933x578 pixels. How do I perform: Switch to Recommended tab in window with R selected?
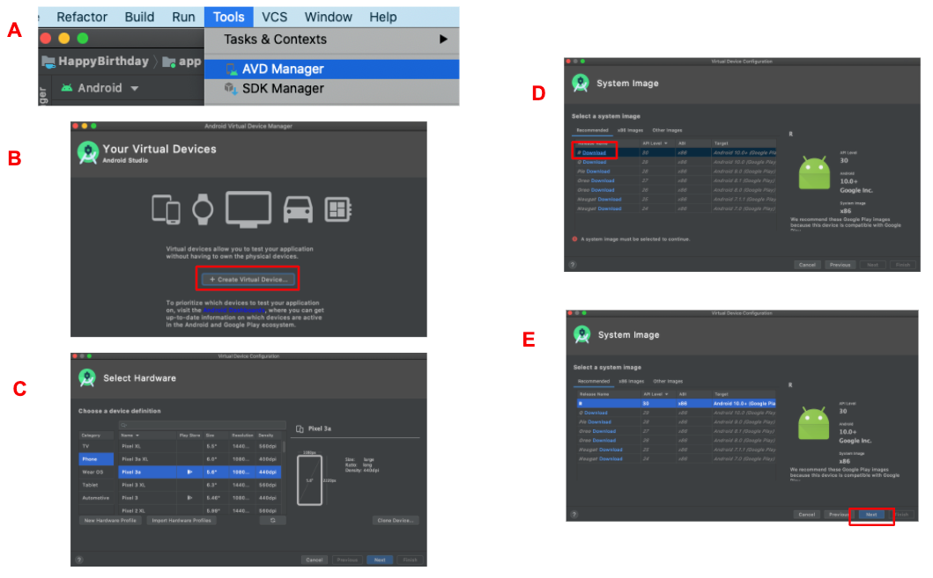click(x=593, y=381)
